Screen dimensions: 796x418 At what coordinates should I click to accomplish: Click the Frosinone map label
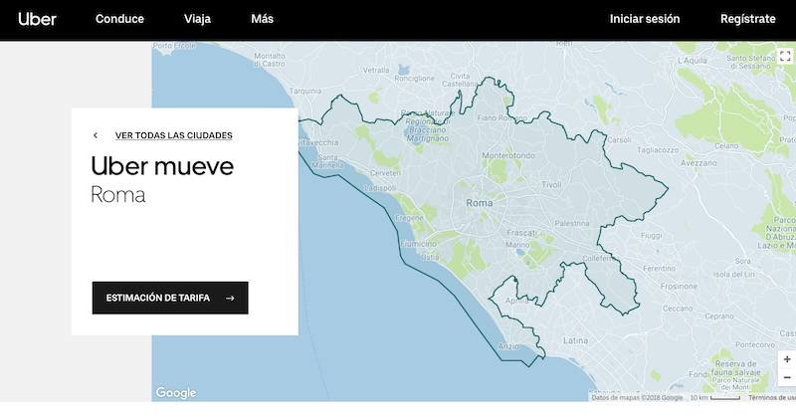(x=679, y=287)
